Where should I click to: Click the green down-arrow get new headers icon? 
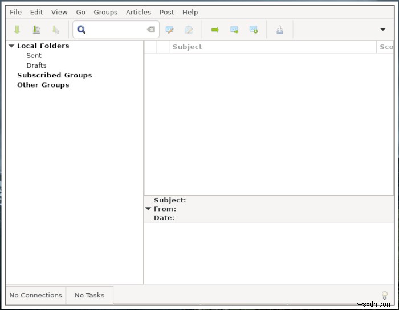tap(17, 30)
